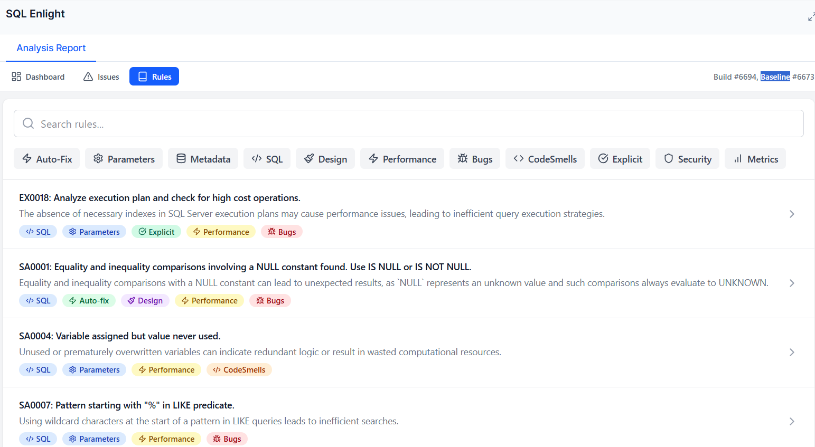Toggle the Auto-Fix filter chip

[x=47, y=158]
